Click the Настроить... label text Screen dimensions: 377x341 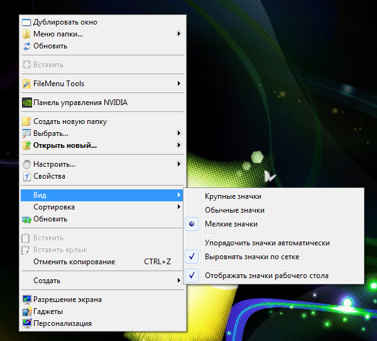(x=54, y=164)
